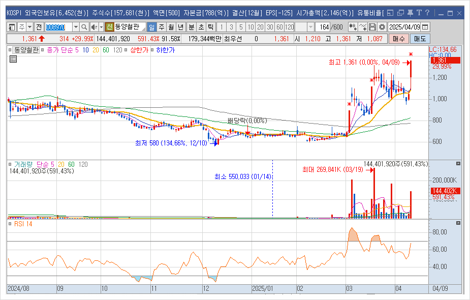
Task: Select the 3 interval toolbar button
Action: tap(231, 27)
